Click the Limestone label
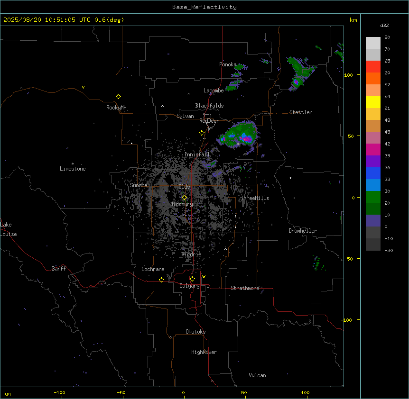The image size is (409, 399). tap(73, 169)
